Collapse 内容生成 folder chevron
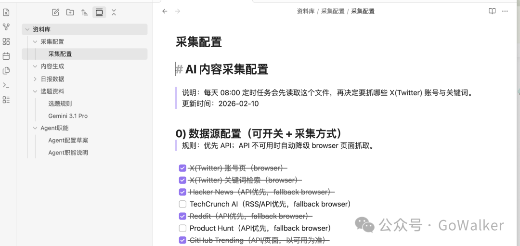520x246 pixels. coord(35,66)
